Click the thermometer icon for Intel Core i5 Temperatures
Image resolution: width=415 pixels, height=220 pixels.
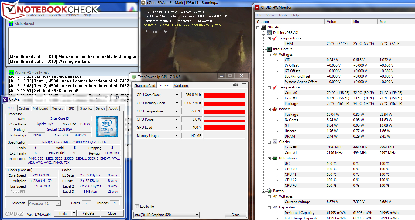tap(275, 87)
